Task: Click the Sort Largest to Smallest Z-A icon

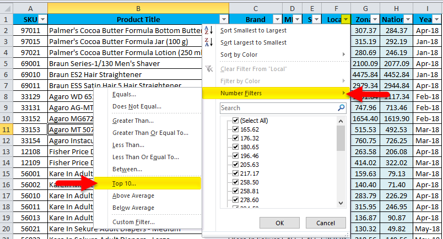Action: coord(208,42)
